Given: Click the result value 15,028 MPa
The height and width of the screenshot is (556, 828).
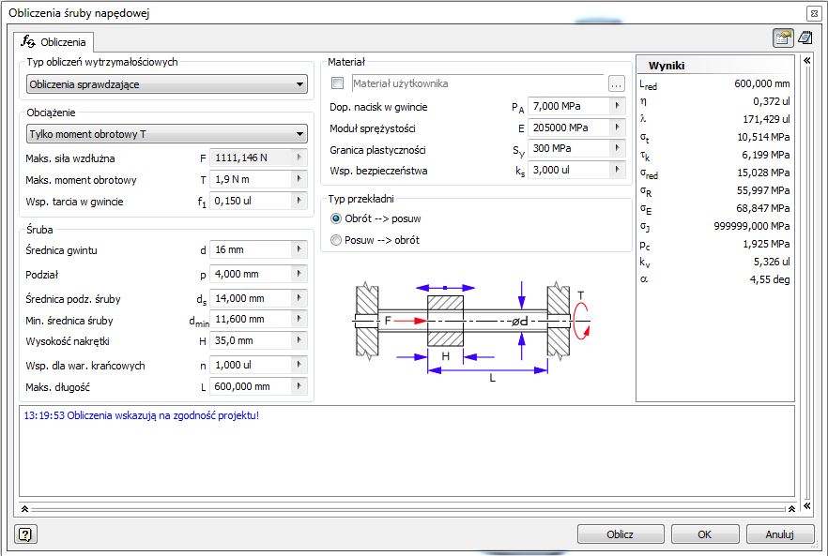Looking at the screenshot, I should point(763,173).
